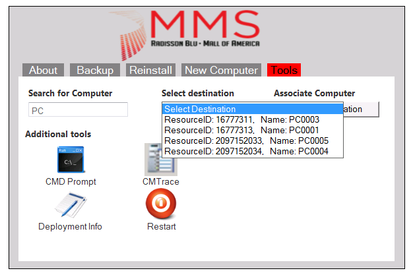Viewport: 413px width, 277px height.
Task: Click the Restart label text
Action: (161, 226)
